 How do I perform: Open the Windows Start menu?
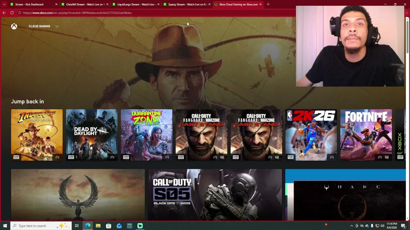pos(5,226)
